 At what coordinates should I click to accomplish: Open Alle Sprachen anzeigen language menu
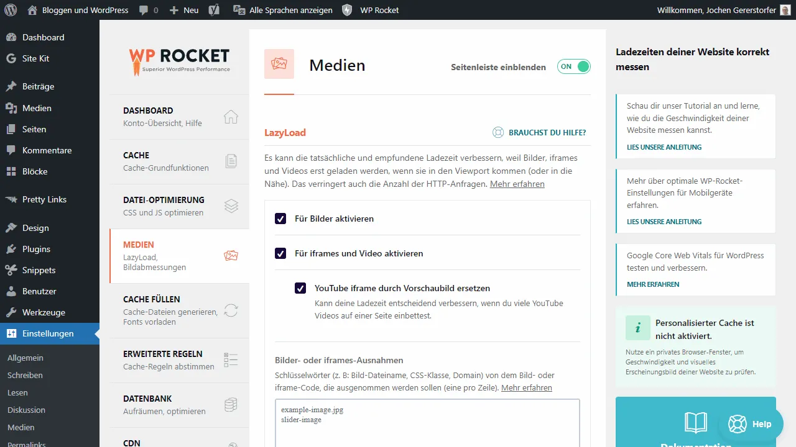point(282,10)
